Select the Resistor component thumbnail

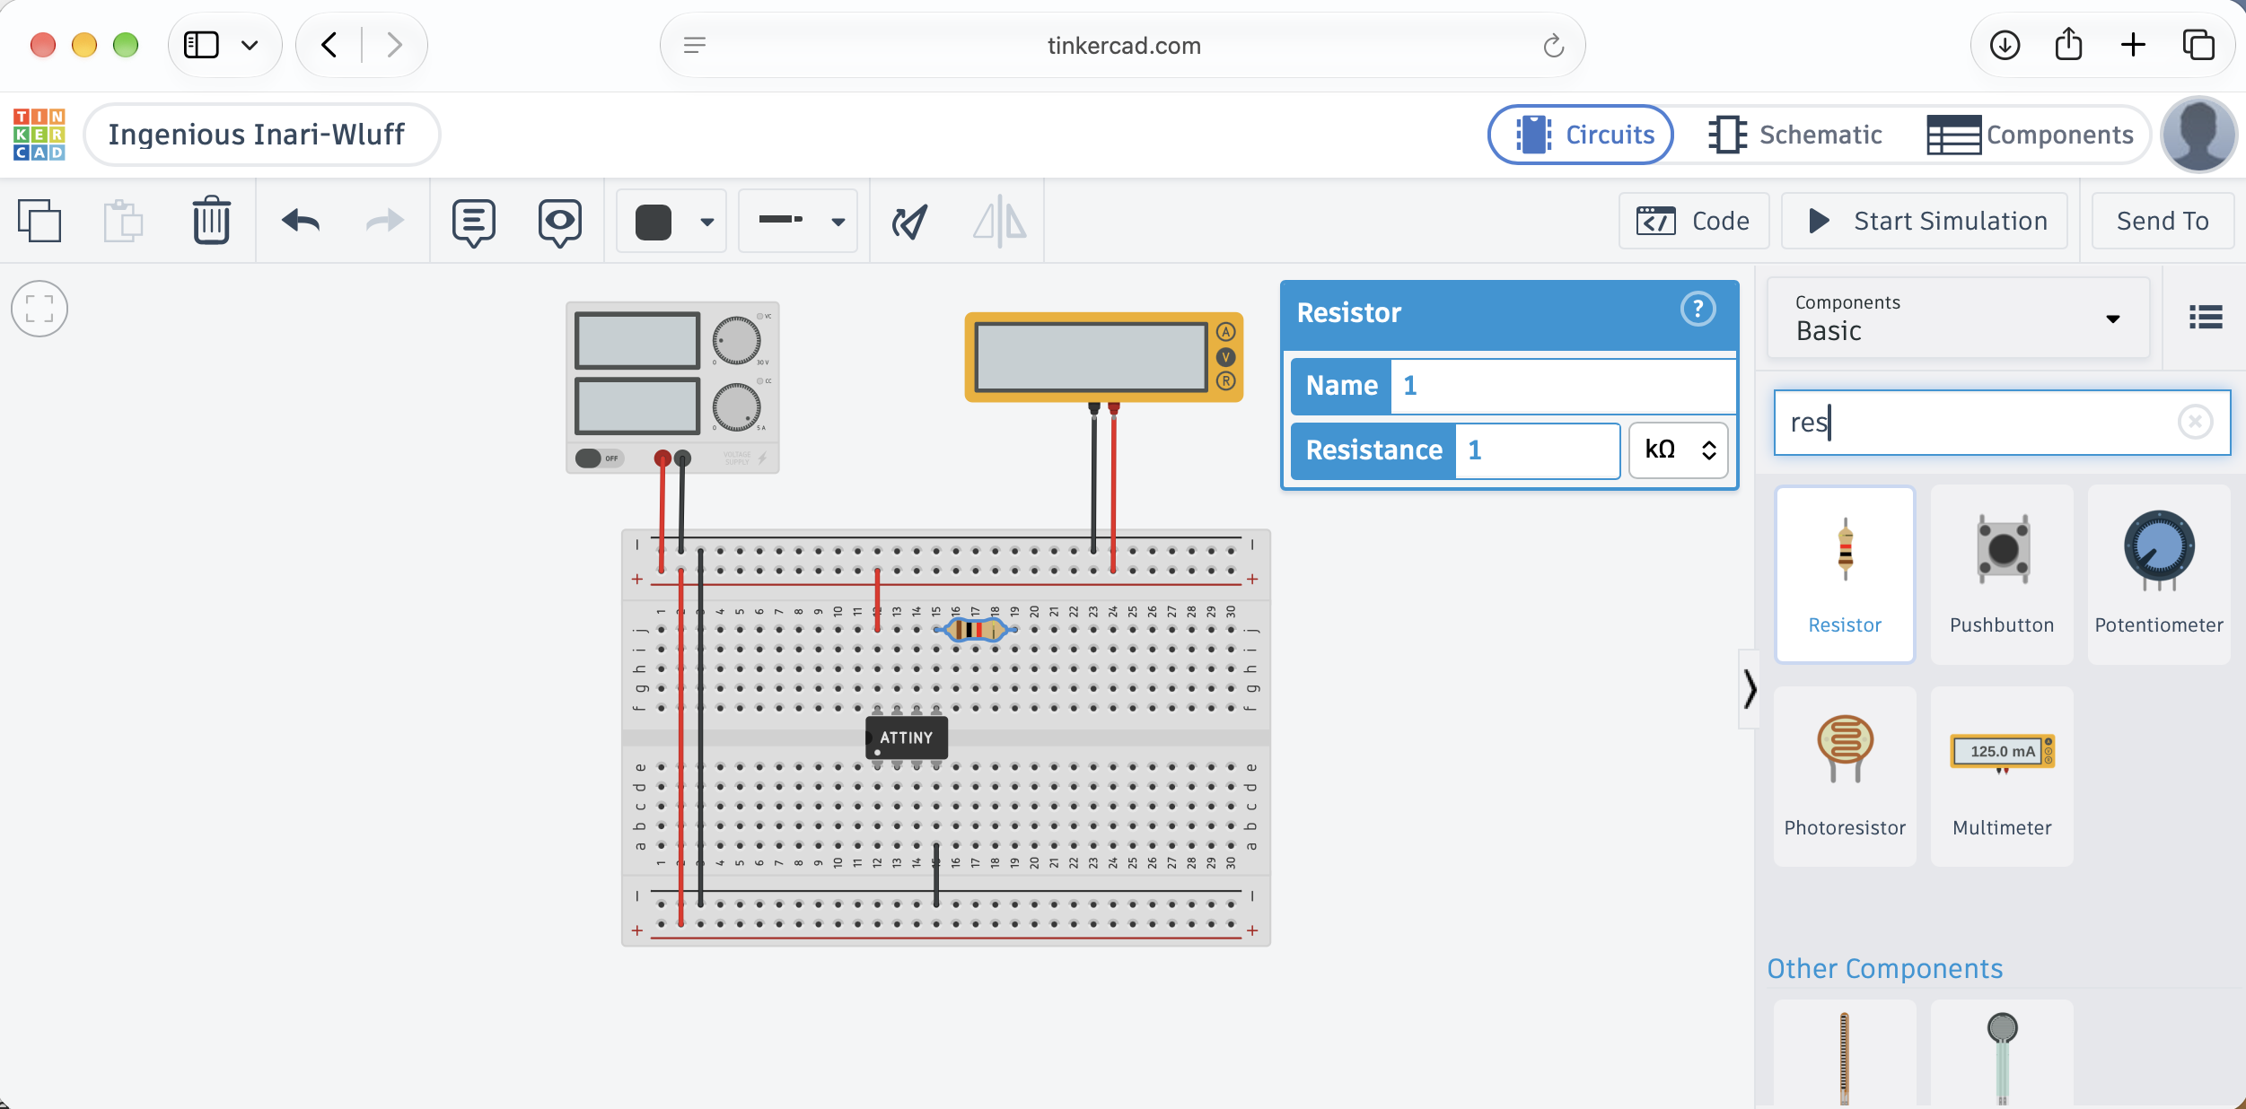coord(1845,574)
